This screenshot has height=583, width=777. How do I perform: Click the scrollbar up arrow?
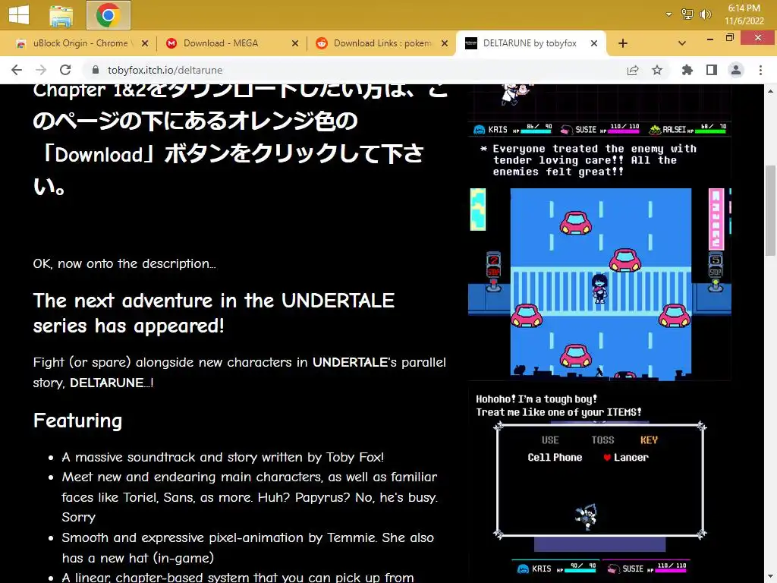770,91
